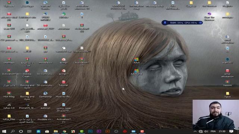
Task: Open the Action Center notifications
Action: 231,131
